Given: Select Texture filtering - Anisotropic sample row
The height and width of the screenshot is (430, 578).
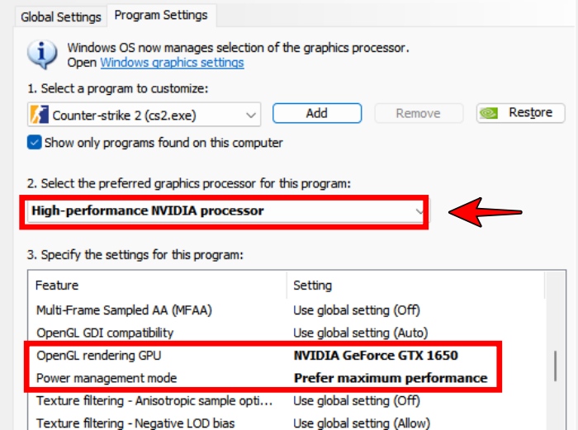Looking at the screenshot, I should [154, 400].
